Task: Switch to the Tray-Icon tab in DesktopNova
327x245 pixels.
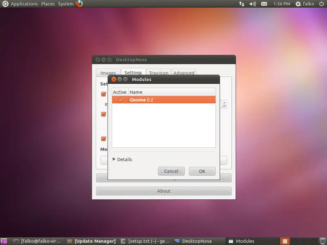Action: [159, 73]
